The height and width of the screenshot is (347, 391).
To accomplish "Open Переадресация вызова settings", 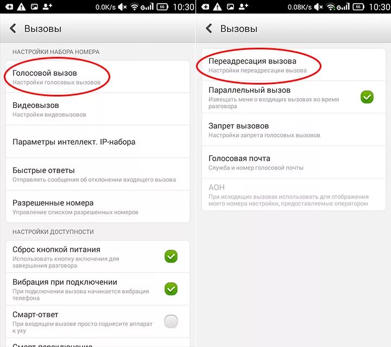I will pyautogui.click(x=293, y=65).
